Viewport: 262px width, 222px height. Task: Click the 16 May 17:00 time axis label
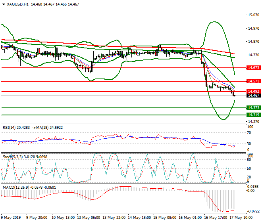[x=216, y=218]
